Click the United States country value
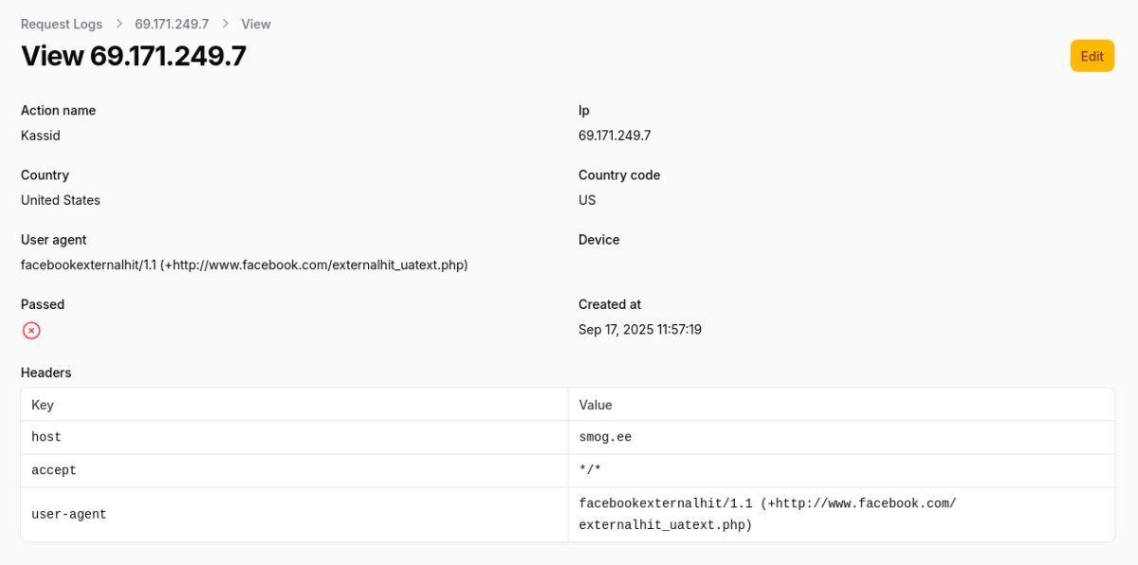This screenshot has width=1138, height=565. point(61,200)
